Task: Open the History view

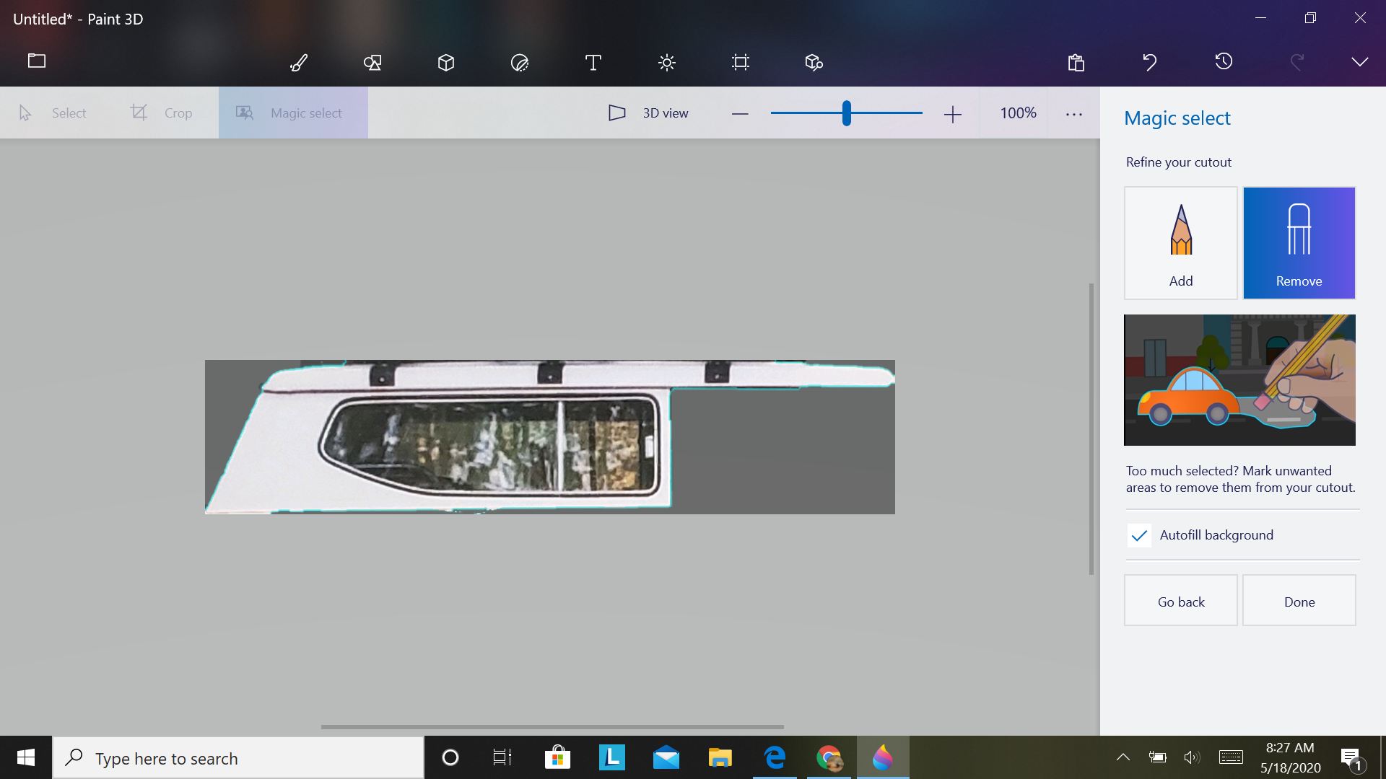Action: (1223, 63)
